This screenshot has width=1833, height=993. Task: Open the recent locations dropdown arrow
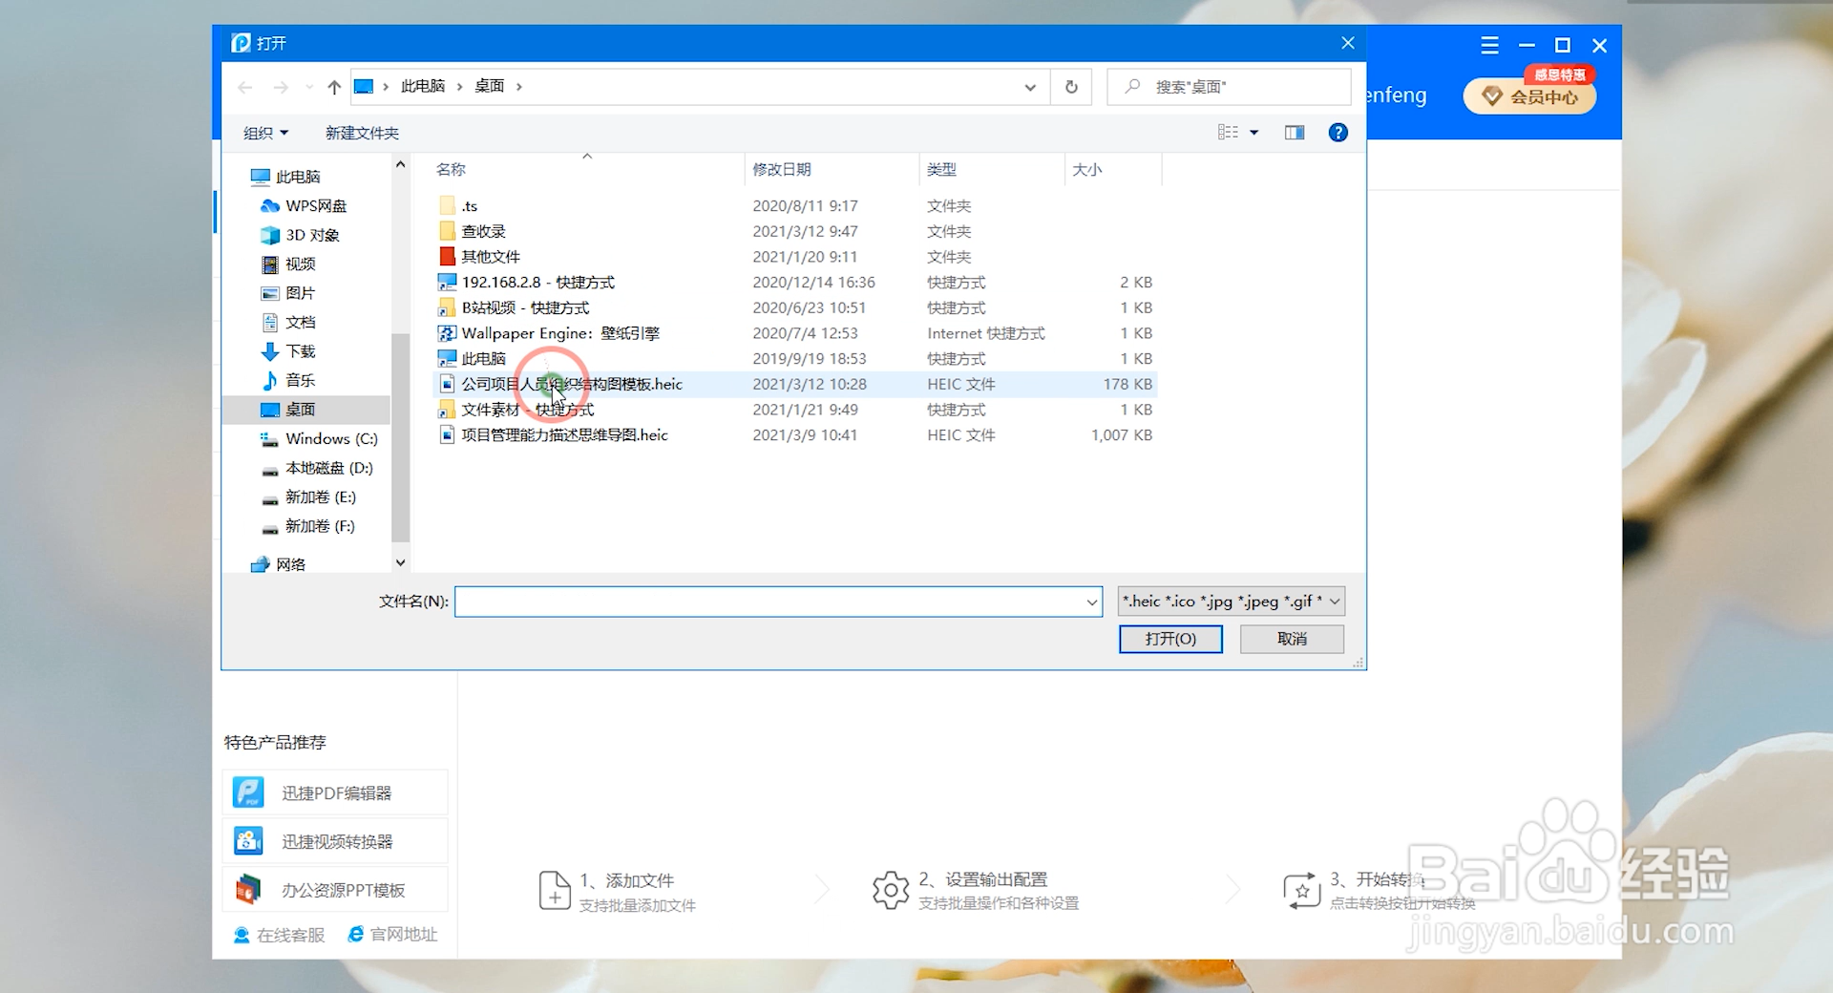[308, 87]
